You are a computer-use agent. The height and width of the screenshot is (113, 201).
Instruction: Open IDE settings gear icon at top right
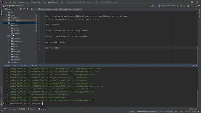tap(199, 6)
